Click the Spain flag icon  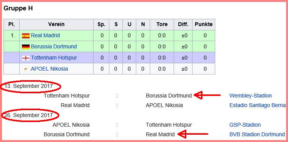(x=26, y=36)
